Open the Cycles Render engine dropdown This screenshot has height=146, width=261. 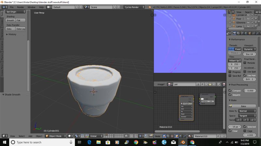[134, 7]
